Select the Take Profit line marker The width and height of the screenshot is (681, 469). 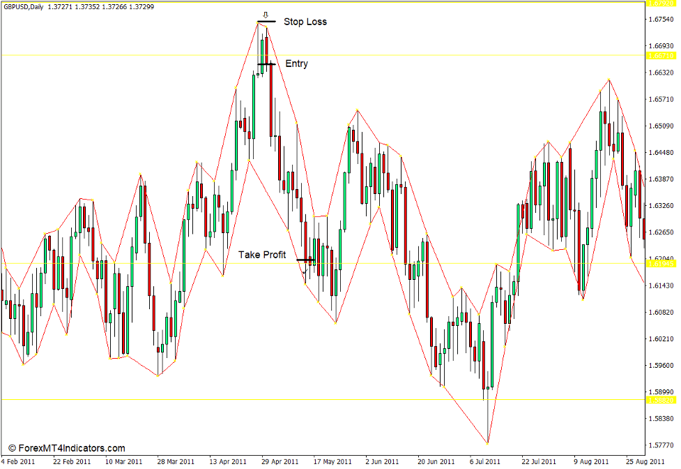[x=305, y=259]
